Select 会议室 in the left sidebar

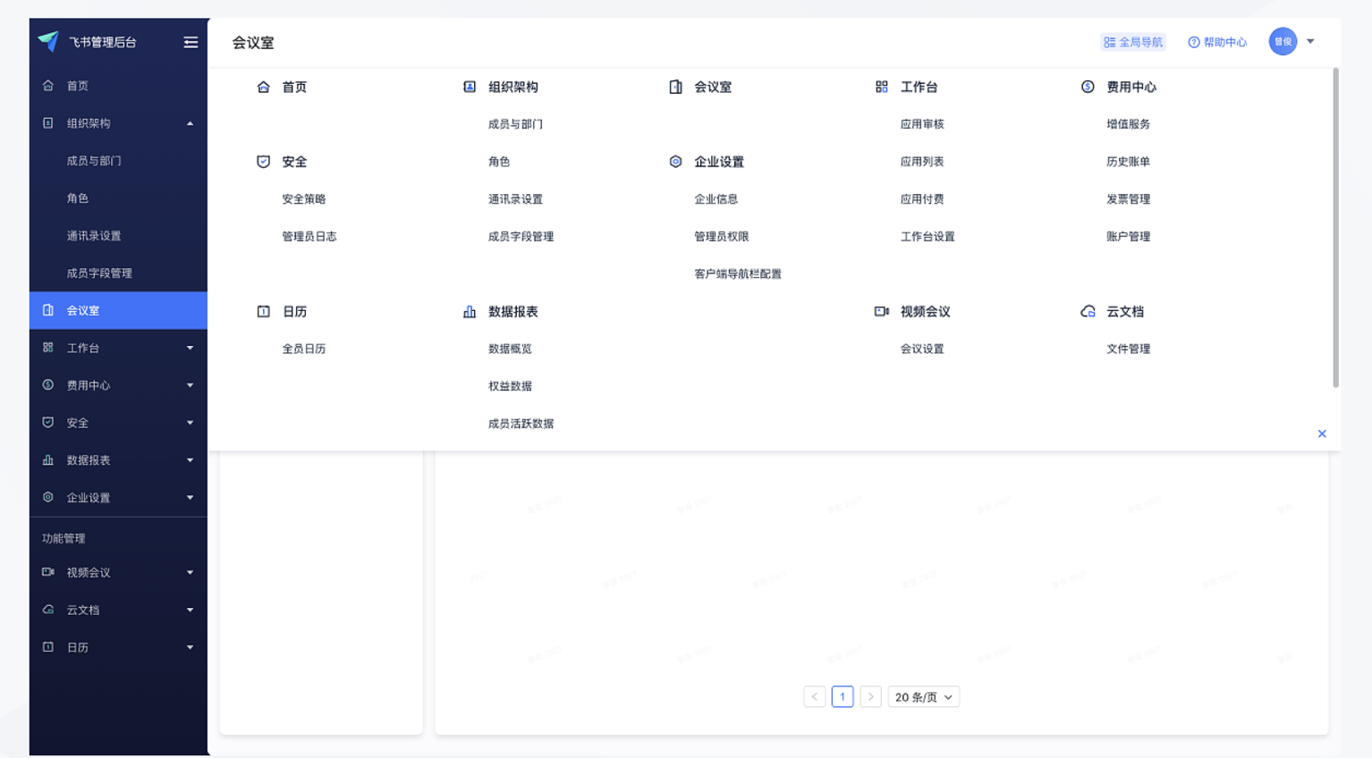point(83,310)
